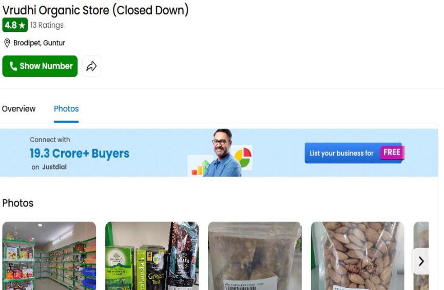
Task: Click the location pin icon
Action: (7, 43)
